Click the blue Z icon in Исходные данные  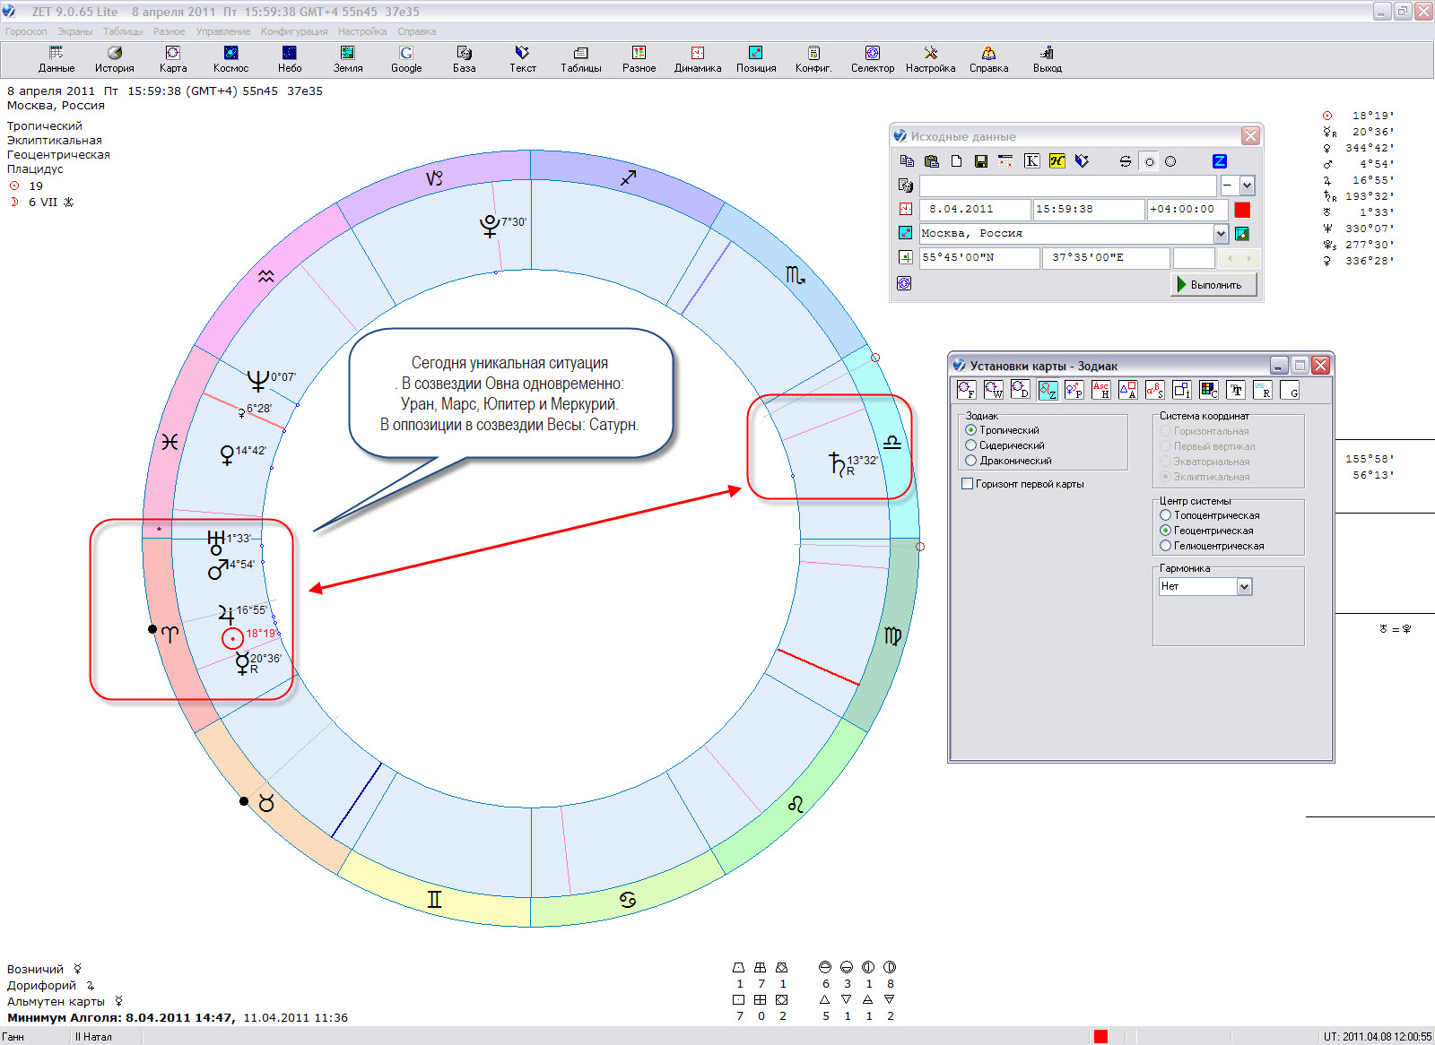click(x=1219, y=161)
